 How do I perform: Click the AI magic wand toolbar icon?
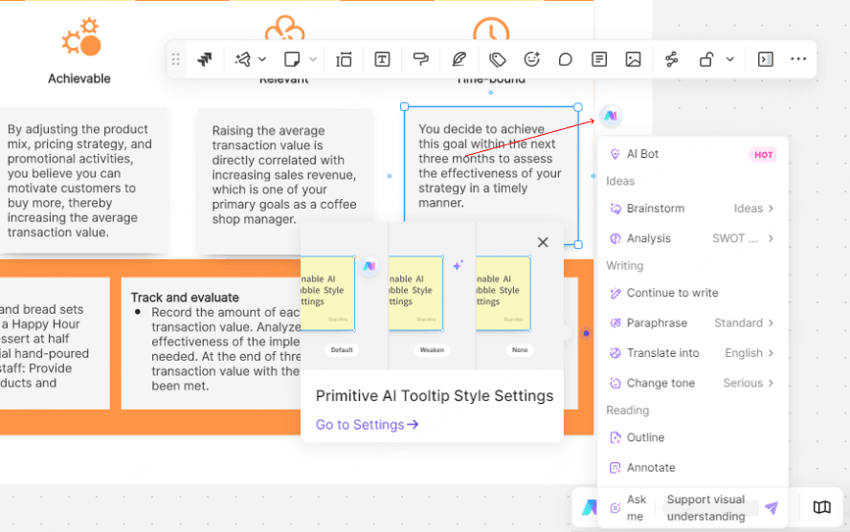click(243, 59)
